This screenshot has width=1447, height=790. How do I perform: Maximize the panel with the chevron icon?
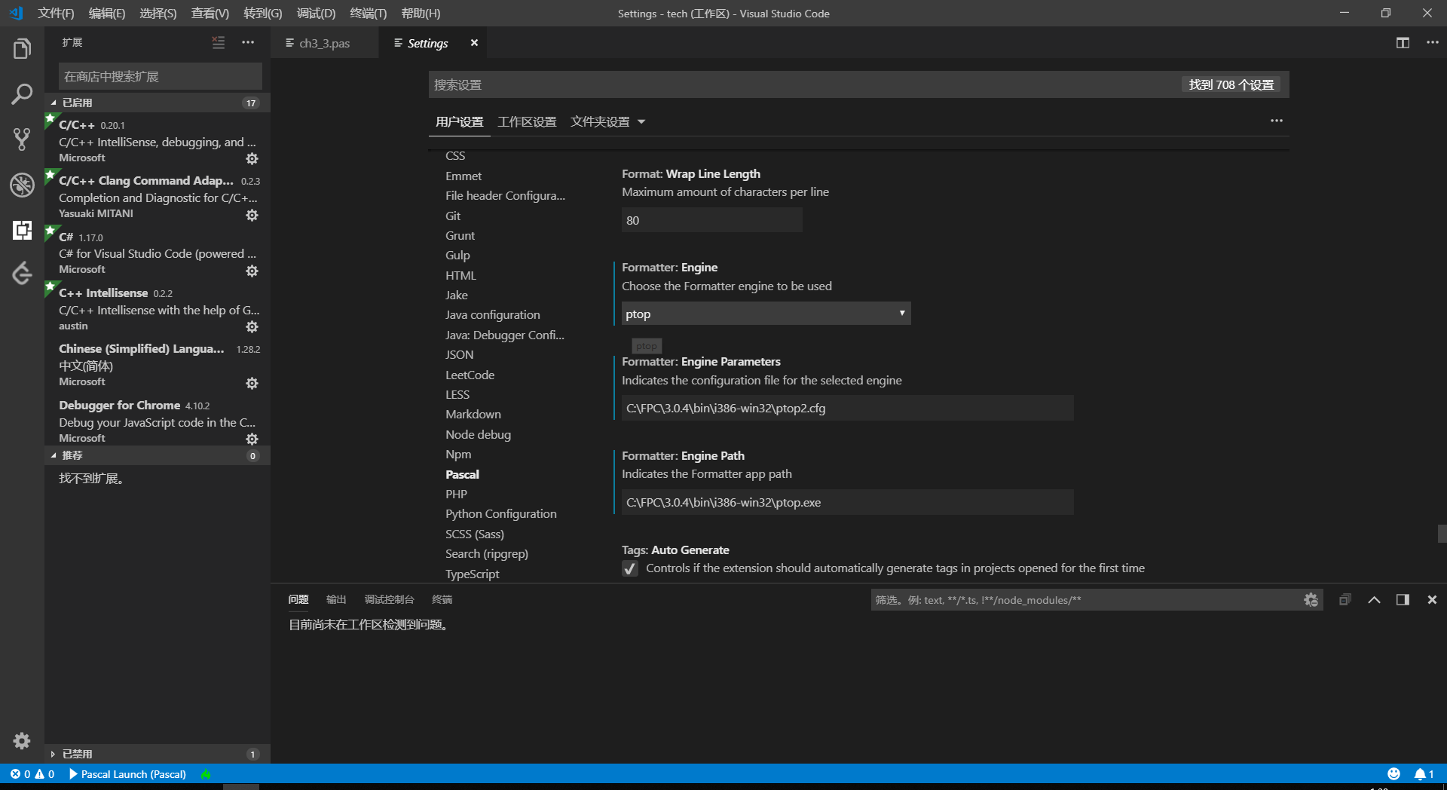click(x=1374, y=599)
